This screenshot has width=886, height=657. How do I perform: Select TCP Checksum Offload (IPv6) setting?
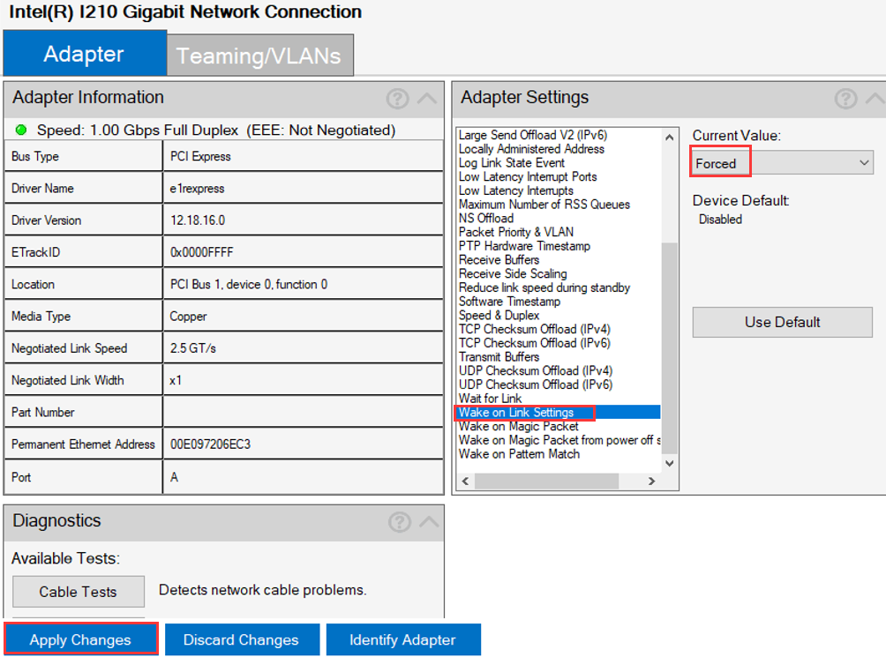pos(535,343)
